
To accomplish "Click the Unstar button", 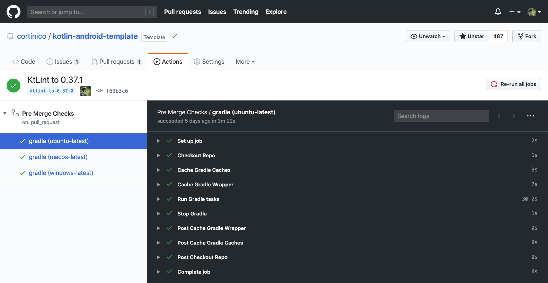I will [x=472, y=36].
